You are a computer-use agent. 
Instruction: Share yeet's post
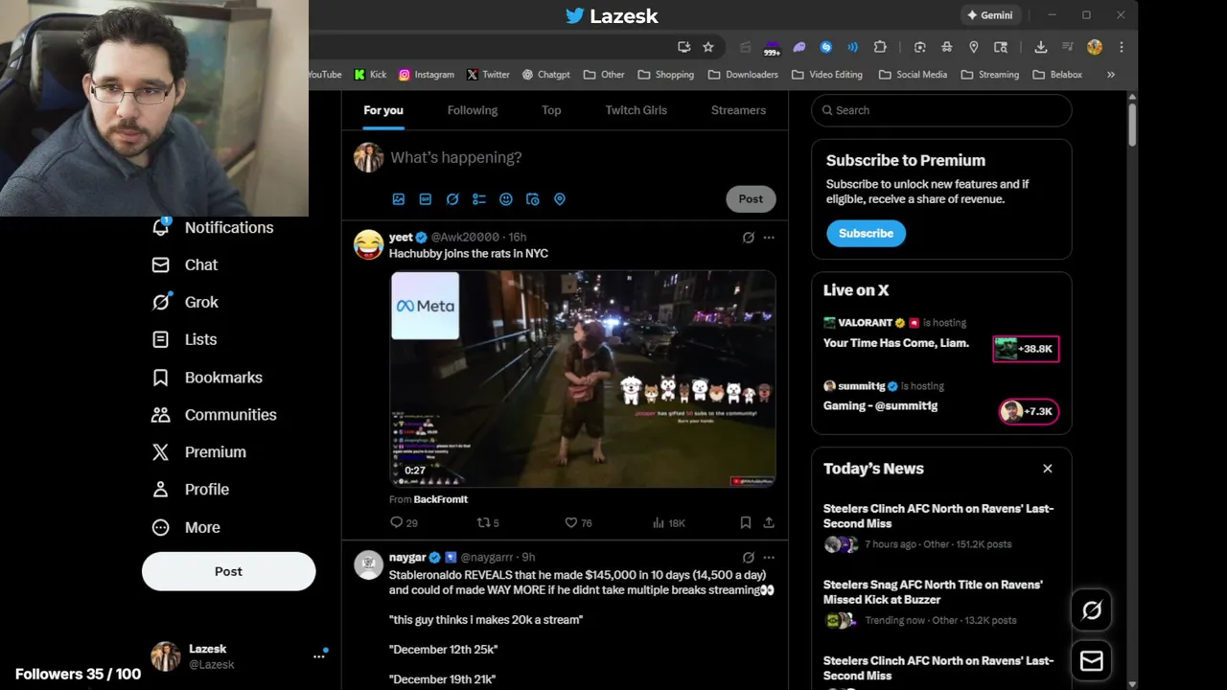(769, 523)
